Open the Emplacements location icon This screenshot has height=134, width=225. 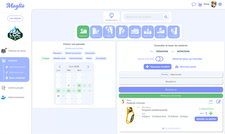point(112,17)
